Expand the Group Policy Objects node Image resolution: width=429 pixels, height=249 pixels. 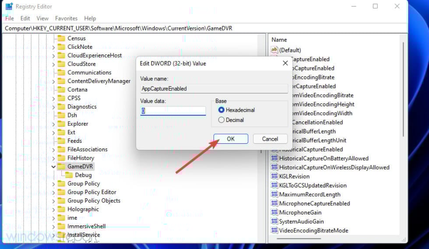(x=53, y=201)
